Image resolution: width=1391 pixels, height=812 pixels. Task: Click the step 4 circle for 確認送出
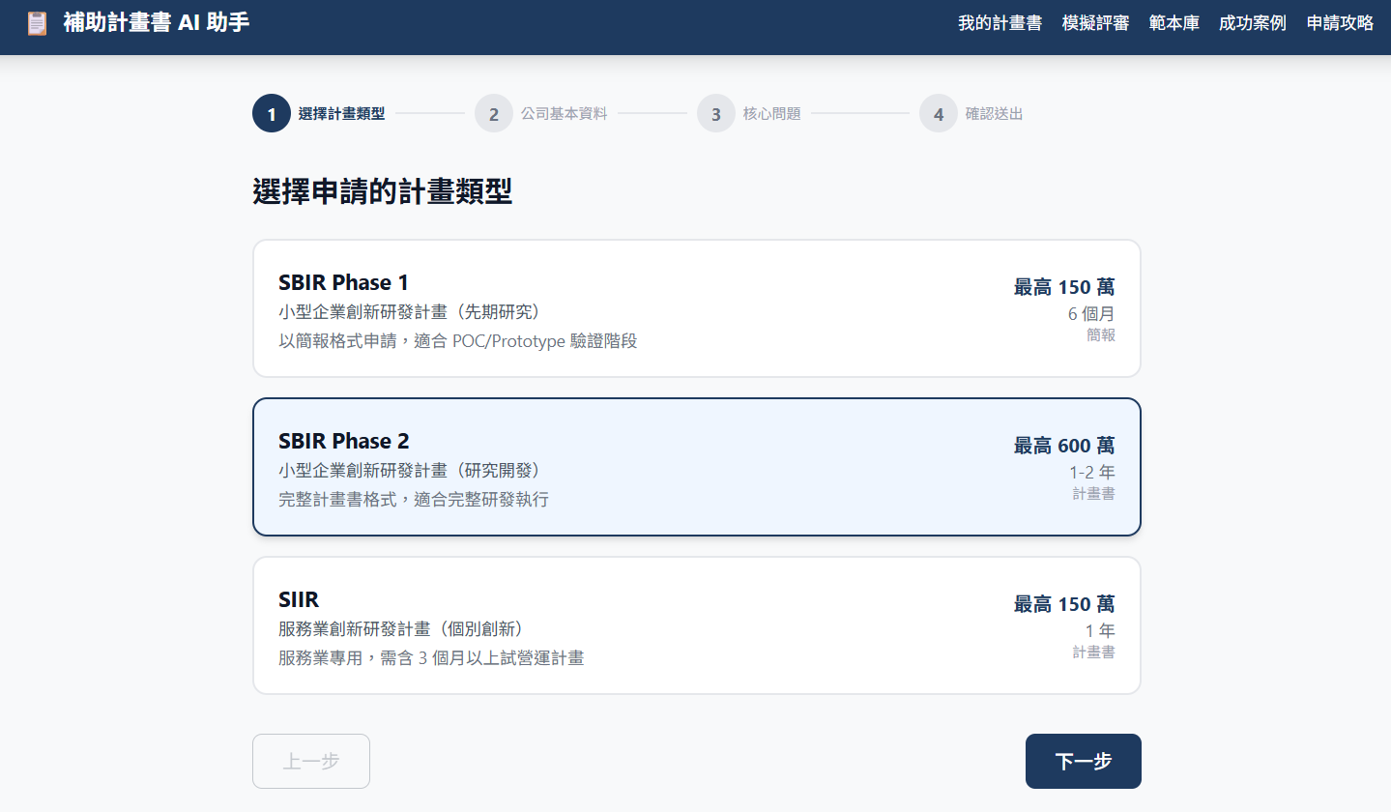coord(939,114)
